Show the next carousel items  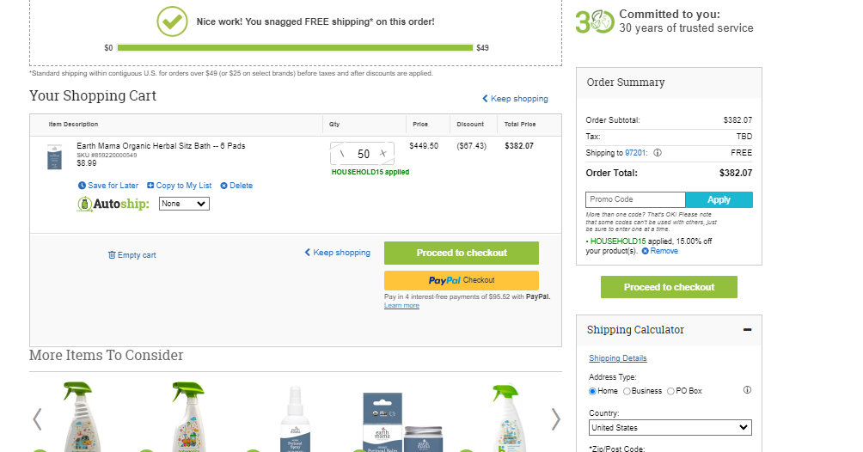pos(556,419)
